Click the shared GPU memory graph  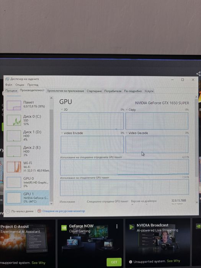[x=124, y=187]
